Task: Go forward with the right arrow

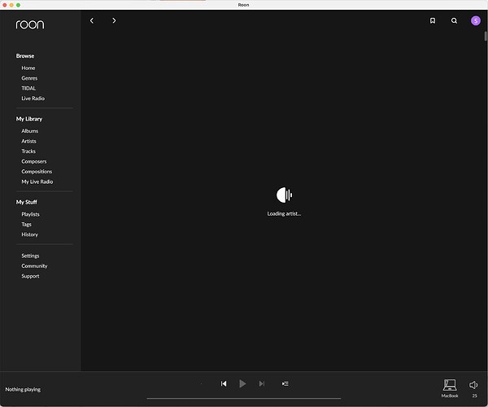Action: [x=114, y=20]
